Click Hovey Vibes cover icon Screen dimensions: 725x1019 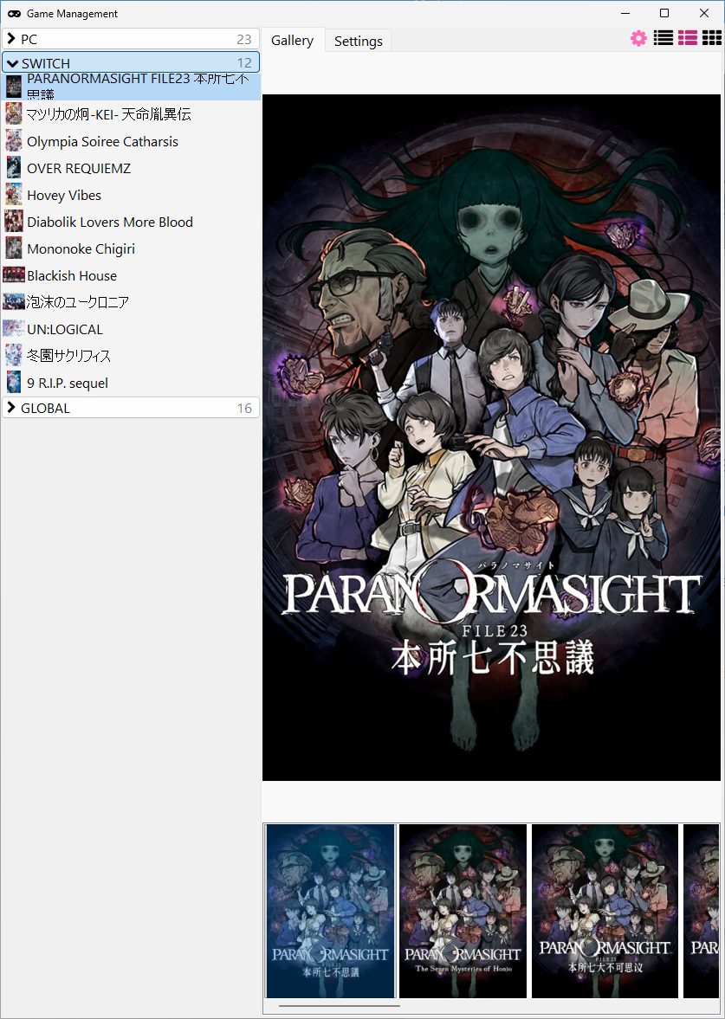click(14, 195)
